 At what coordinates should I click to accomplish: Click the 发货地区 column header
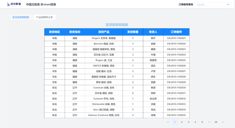[x=55, y=32]
